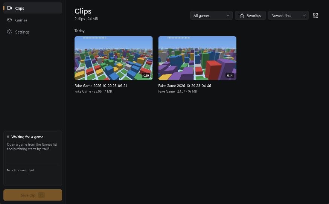Click the 0:14 duration badge
This screenshot has width=329, height=204.
click(230, 76)
